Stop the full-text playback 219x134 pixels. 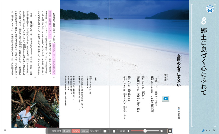coord(105,131)
